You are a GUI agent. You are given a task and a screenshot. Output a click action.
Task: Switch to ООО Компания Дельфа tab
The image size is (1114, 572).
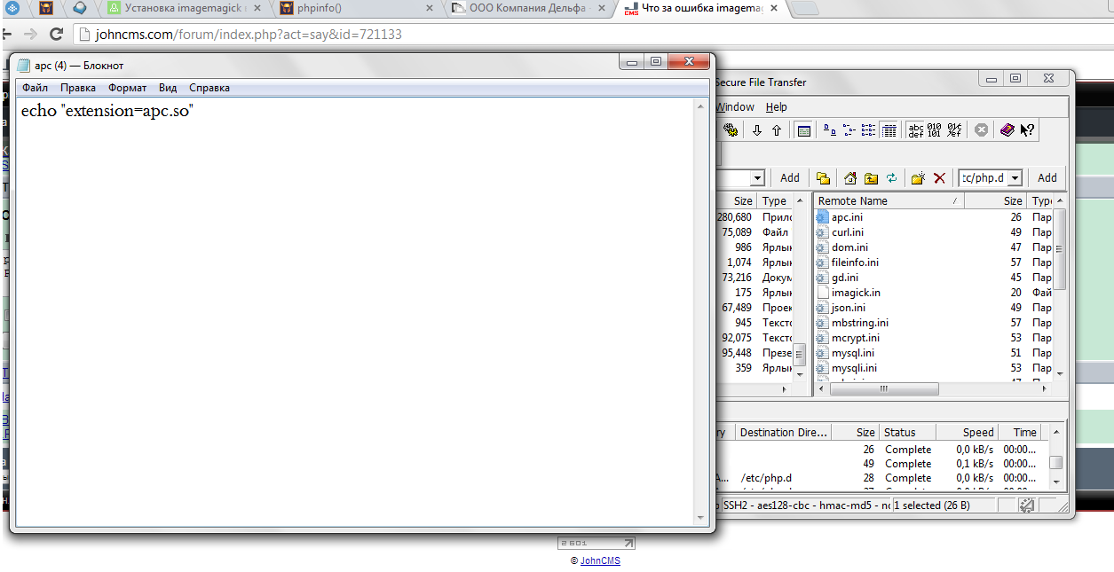[527, 9]
